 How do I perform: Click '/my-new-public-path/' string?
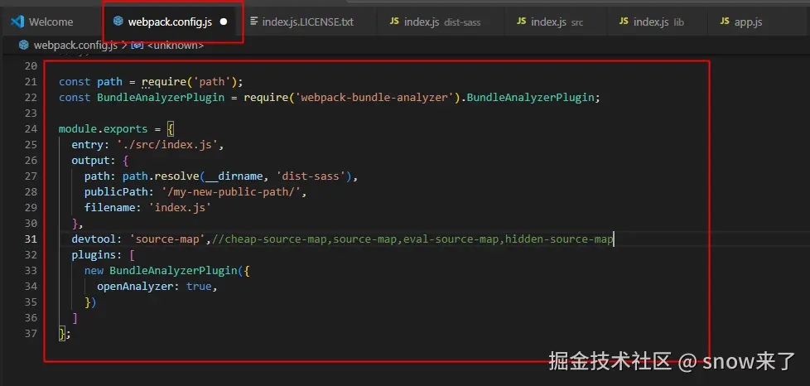(x=230, y=191)
